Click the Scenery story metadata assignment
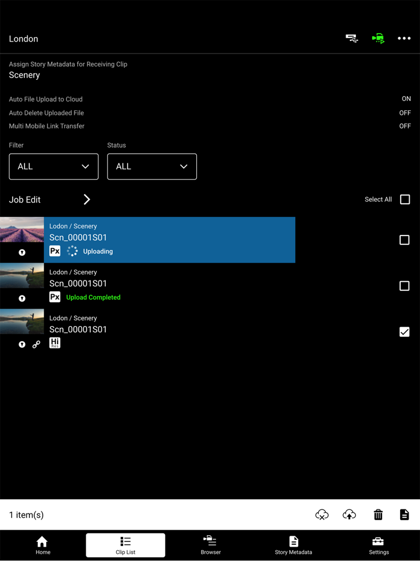The width and height of the screenshot is (420, 561). tap(25, 75)
